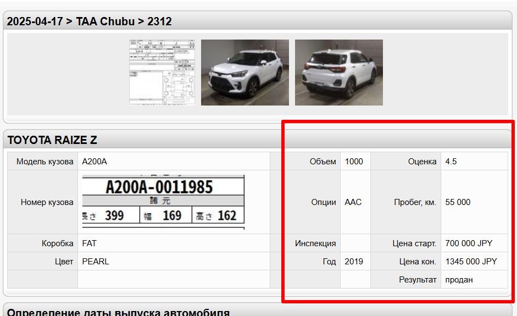The width and height of the screenshot is (517, 316).
Task: Click the 'Коробка' label
Action: pos(57,243)
